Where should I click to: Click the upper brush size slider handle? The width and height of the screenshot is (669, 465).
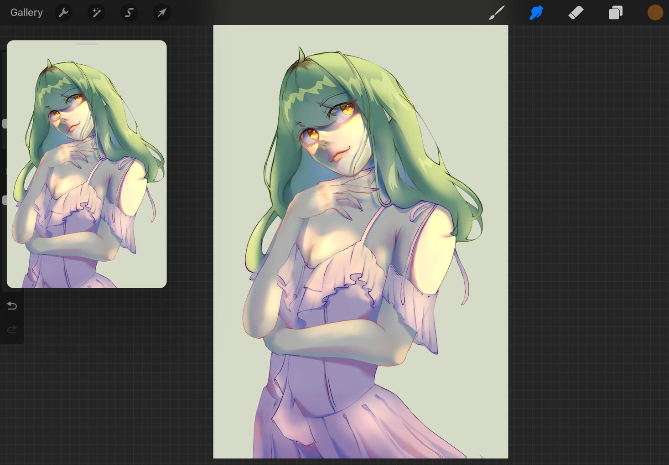click(x=4, y=124)
